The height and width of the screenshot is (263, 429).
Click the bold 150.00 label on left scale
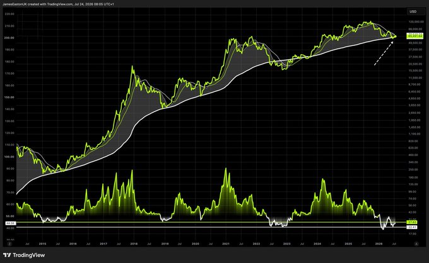coord(9,98)
